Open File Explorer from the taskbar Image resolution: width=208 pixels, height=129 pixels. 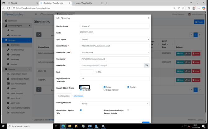click(x=70, y=126)
